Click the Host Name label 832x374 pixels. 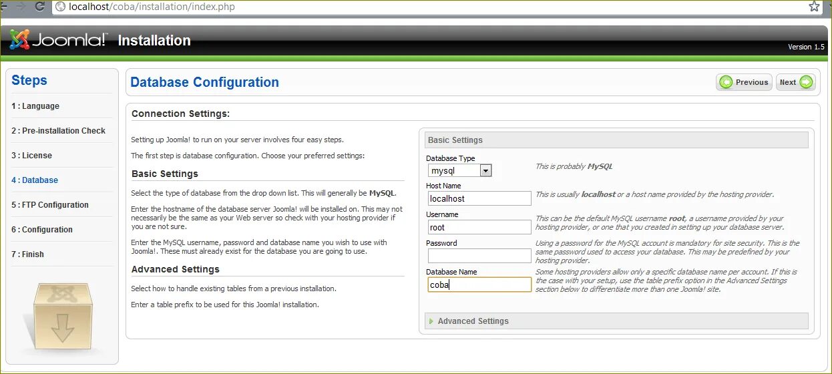point(443,186)
